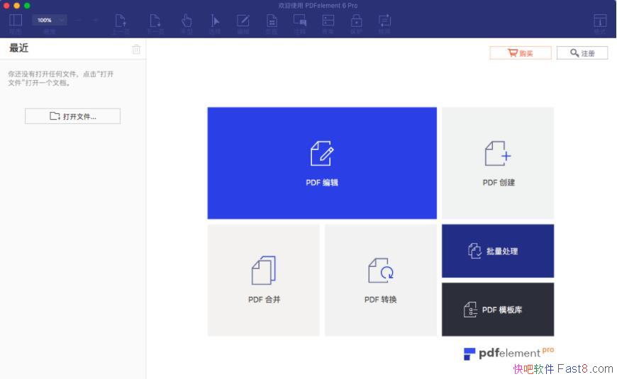Open the PDF 转换 tile
The image size is (617, 379).
tap(381, 280)
